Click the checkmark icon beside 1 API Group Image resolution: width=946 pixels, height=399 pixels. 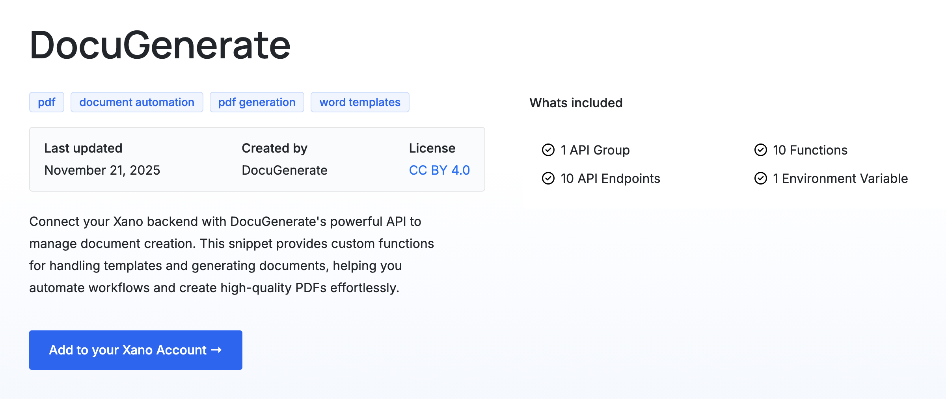(547, 150)
